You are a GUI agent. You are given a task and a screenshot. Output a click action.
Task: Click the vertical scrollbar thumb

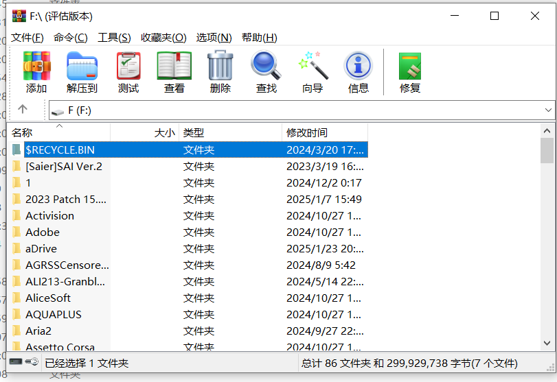pos(547,150)
